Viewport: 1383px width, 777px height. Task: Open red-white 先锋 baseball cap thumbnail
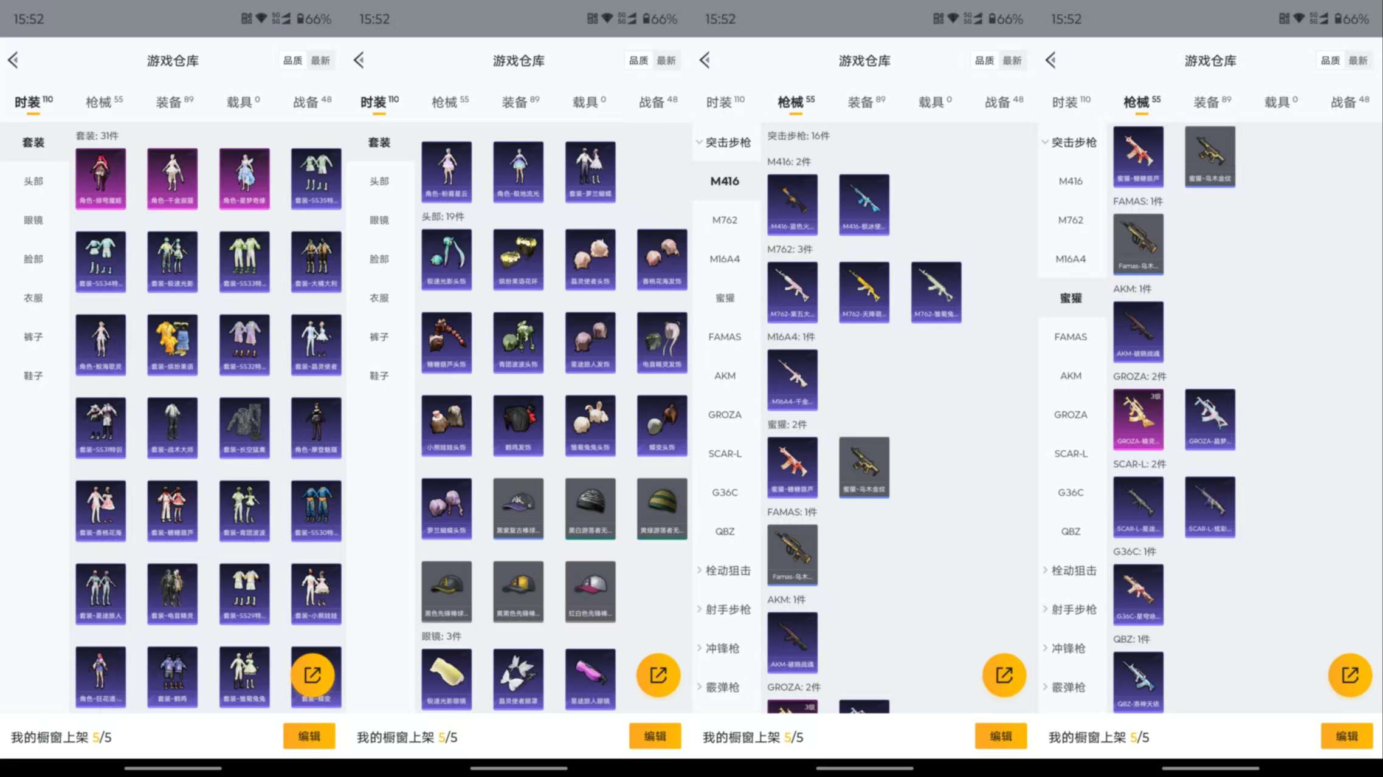point(590,590)
